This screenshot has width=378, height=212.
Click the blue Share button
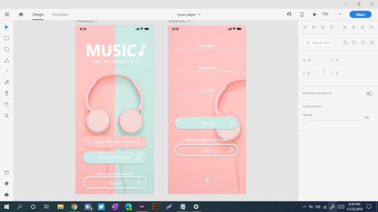click(x=360, y=14)
